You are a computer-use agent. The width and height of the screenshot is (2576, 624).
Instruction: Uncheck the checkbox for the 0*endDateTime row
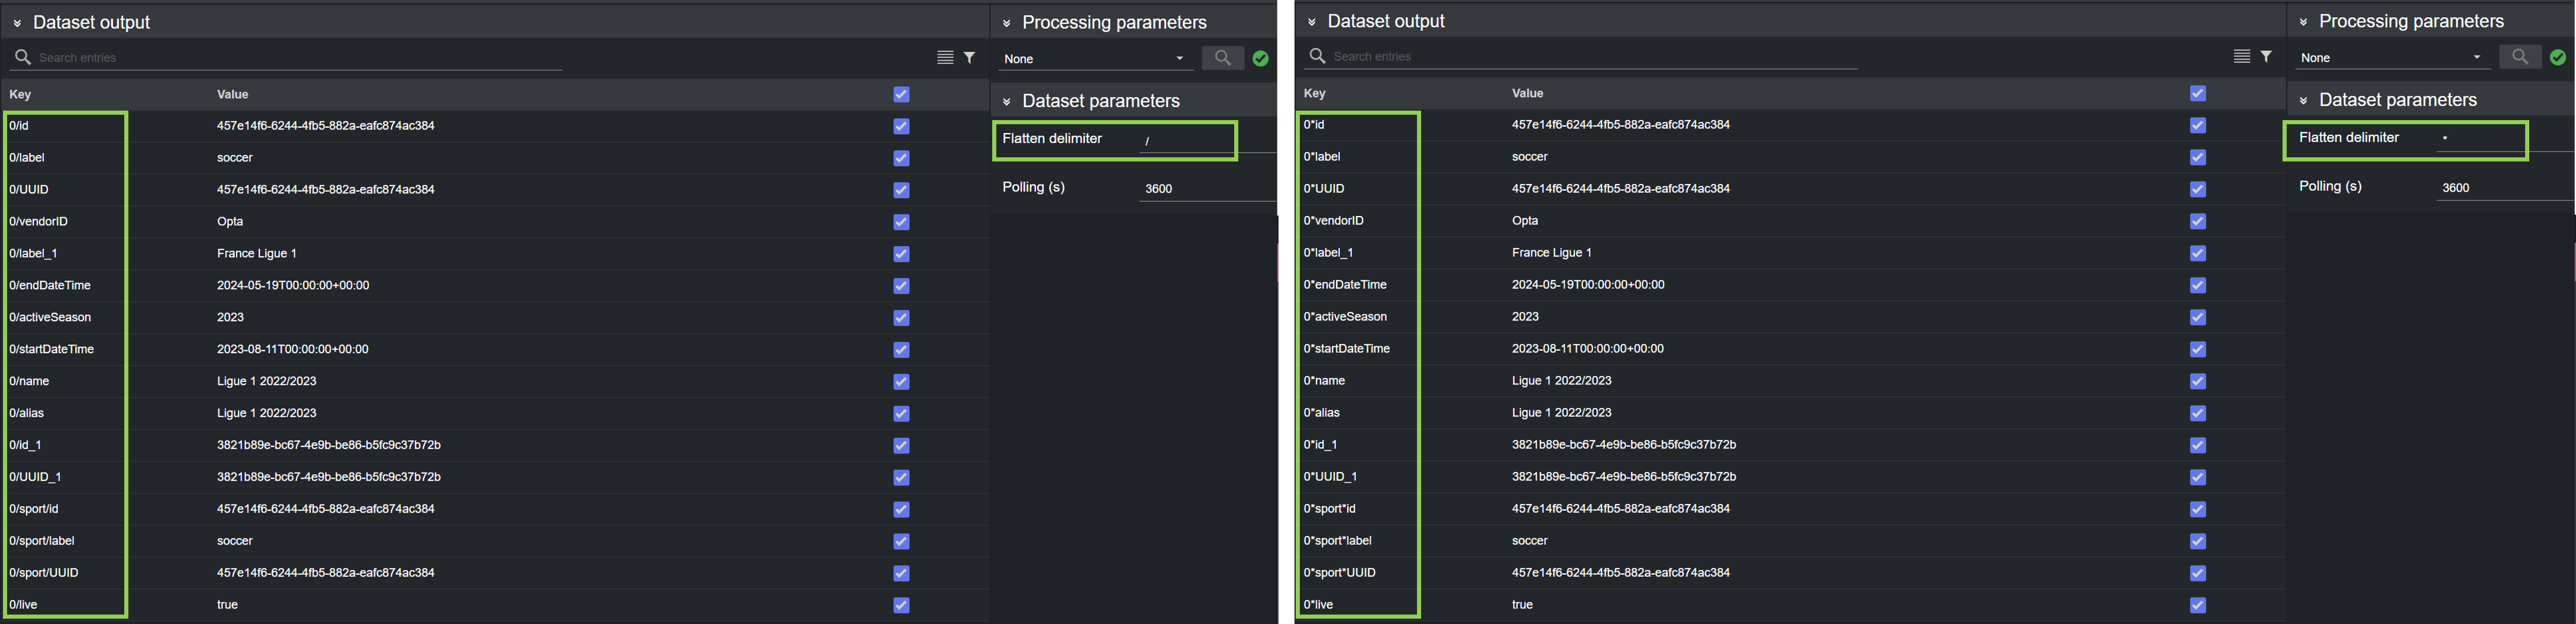click(x=2197, y=285)
